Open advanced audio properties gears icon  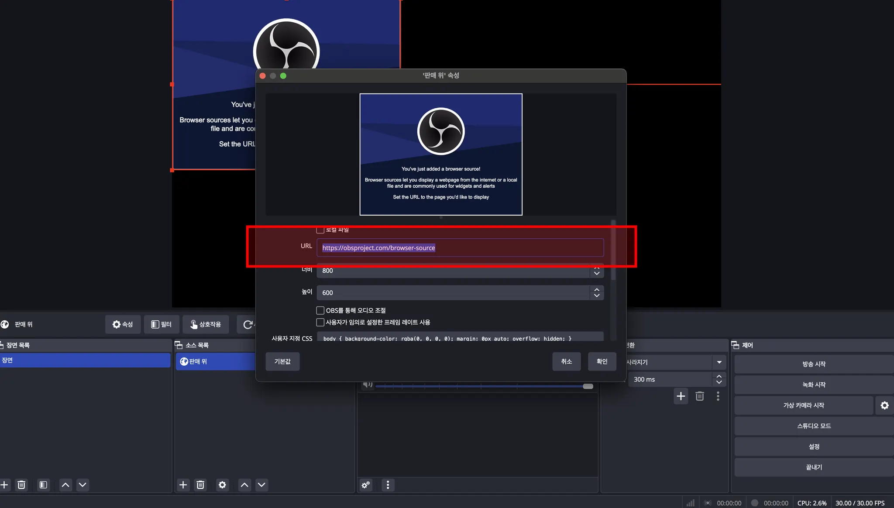(x=366, y=485)
